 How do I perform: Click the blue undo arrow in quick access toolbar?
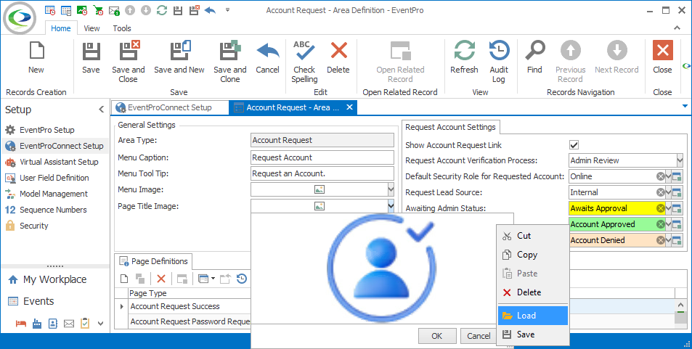coord(210,9)
